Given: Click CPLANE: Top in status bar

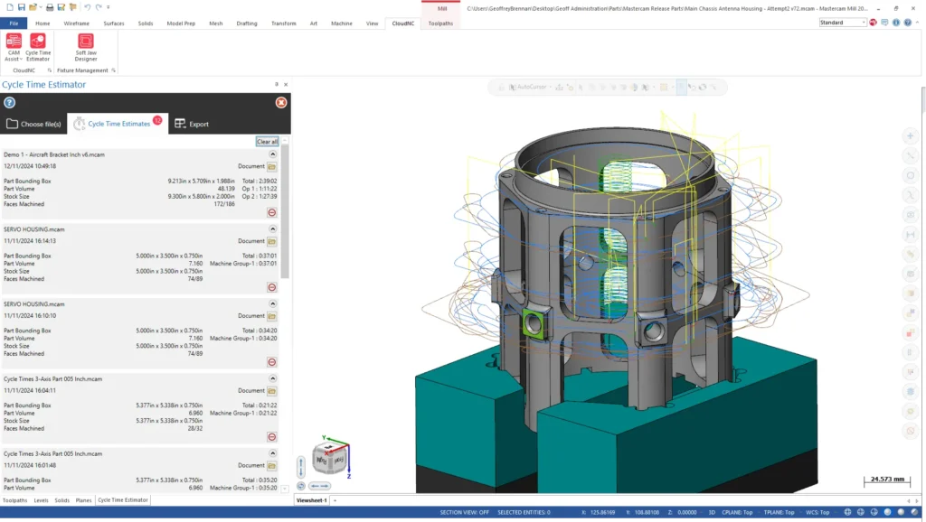Looking at the screenshot, I should (x=737, y=513).
